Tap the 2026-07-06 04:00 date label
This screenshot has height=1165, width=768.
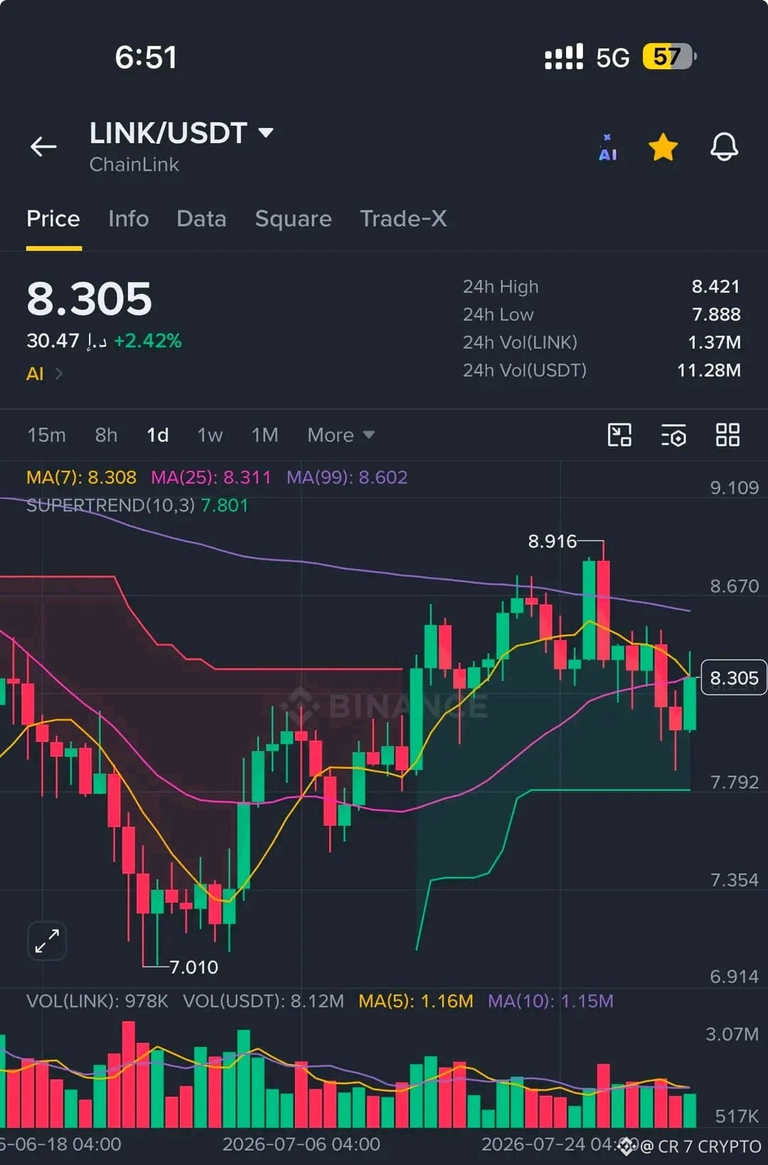click(x=302, y=1144)
